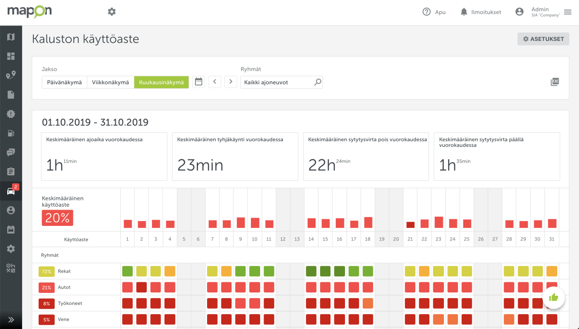Screen dimensions: 579x329
Task: Click the Kaikki ajoneuvot search field
Action: [x=277, y=82]
